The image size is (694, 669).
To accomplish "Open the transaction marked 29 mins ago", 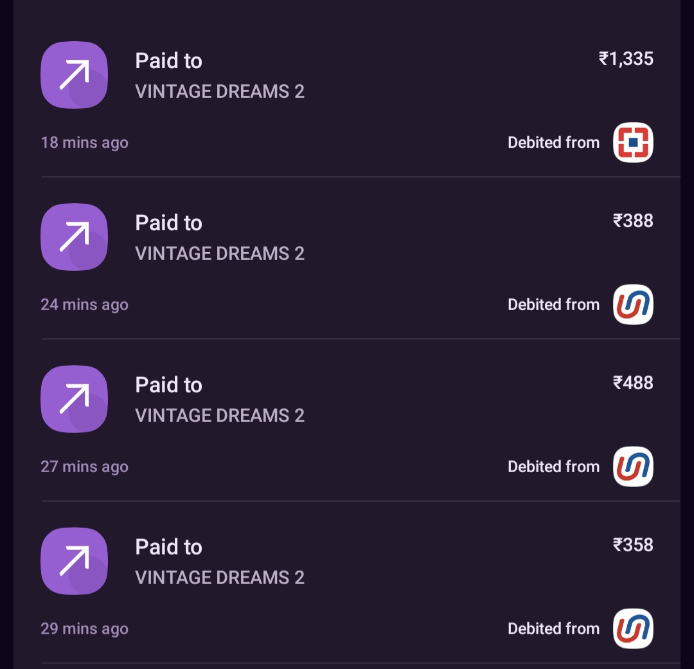I will click(x=84, y=628).
